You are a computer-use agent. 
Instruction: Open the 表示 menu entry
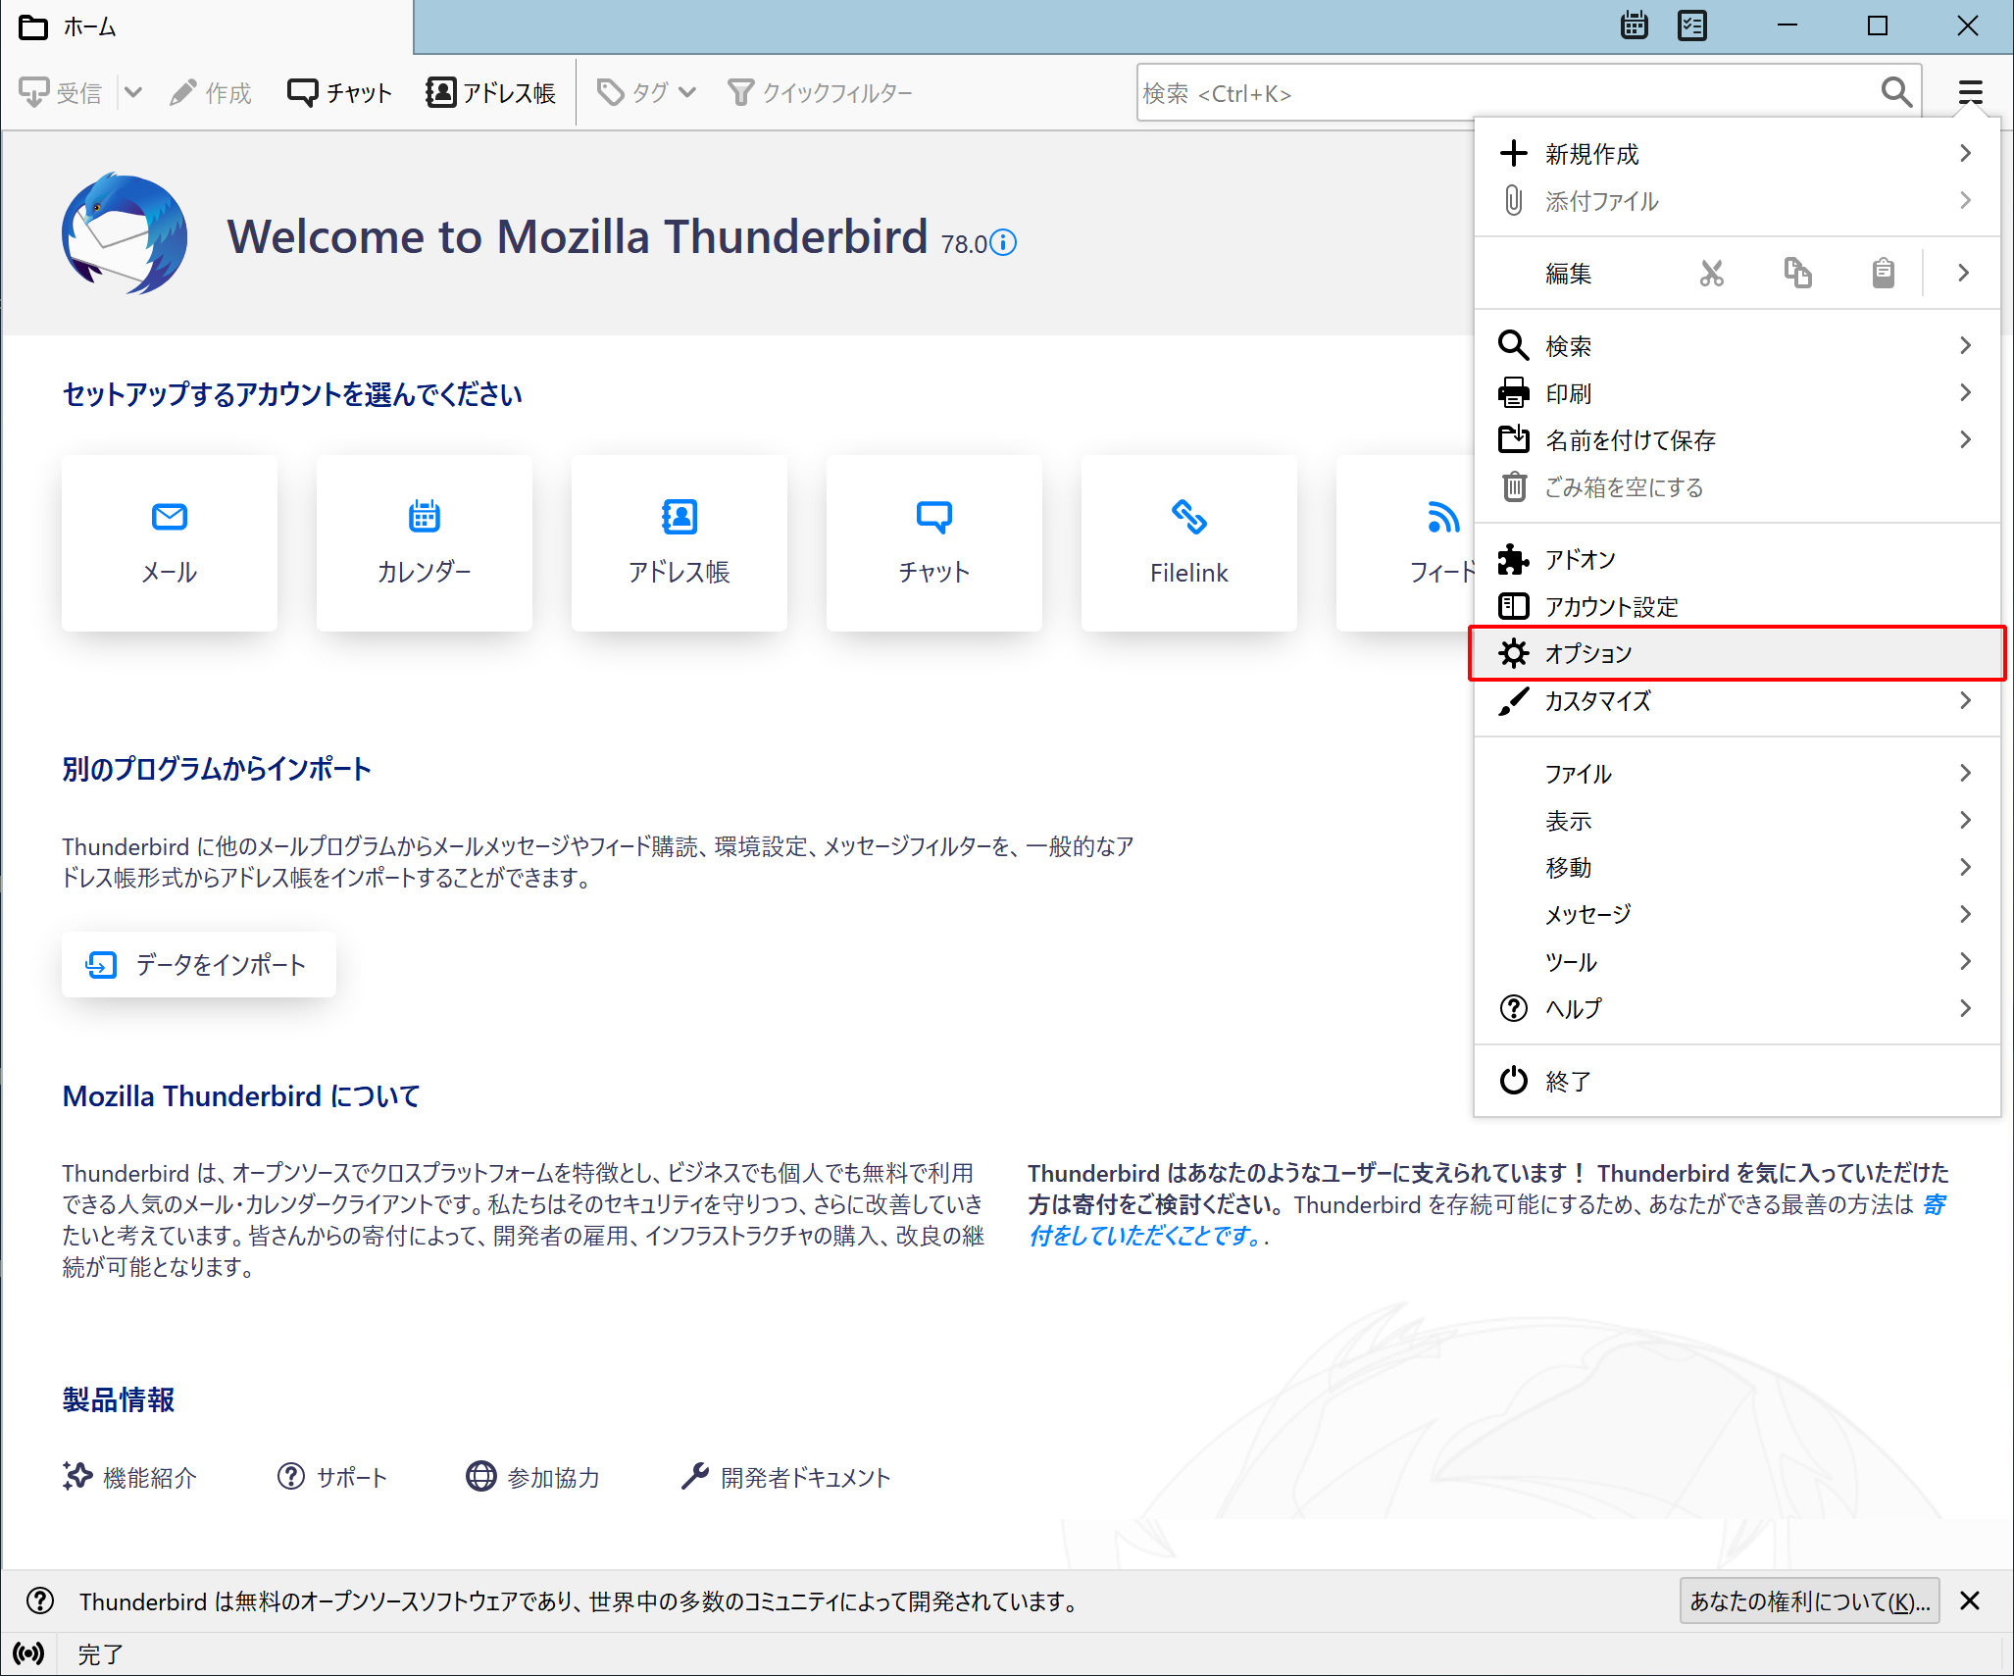pyautogui.click(x=1737, y=821)
